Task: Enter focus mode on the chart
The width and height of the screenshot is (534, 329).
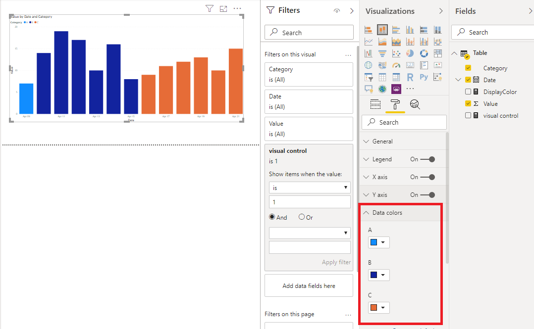Action: click(x=223, y=9)
